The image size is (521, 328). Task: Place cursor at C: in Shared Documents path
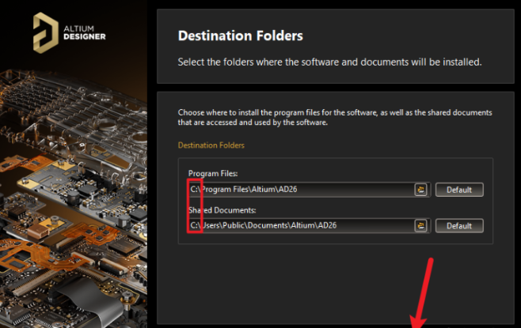point(195,226)
